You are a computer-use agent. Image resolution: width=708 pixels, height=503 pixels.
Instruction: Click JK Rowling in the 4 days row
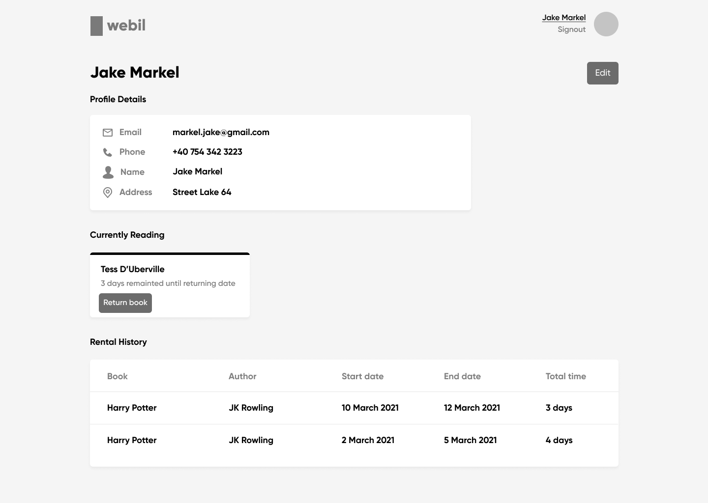tap(251, 440)
